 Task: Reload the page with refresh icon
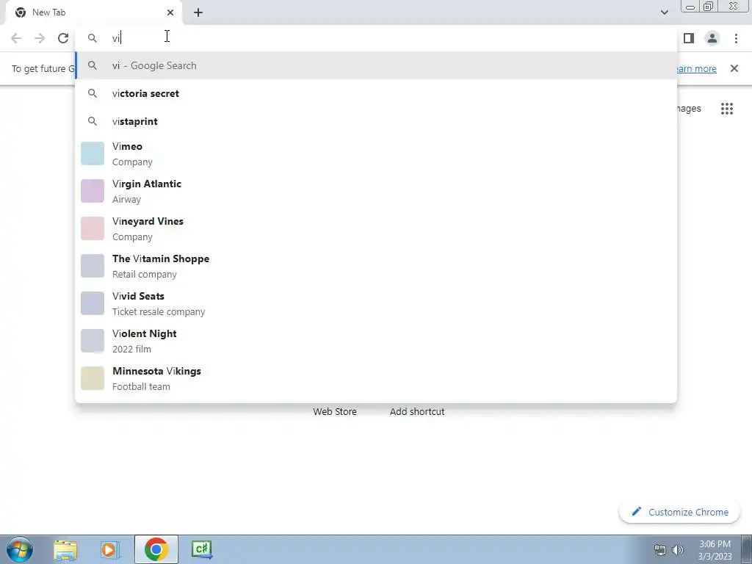pos(63,38)
